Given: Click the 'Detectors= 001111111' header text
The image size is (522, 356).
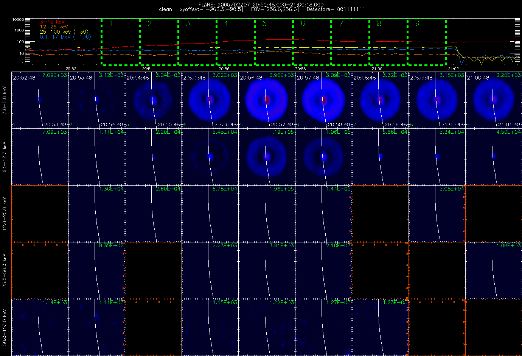Looking at the screenshot, I should pyautogui.click(x=336, y=9).
